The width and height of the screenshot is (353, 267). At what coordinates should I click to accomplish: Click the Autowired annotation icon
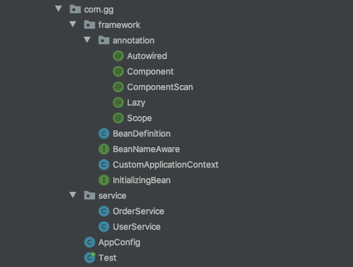[118, 56]
